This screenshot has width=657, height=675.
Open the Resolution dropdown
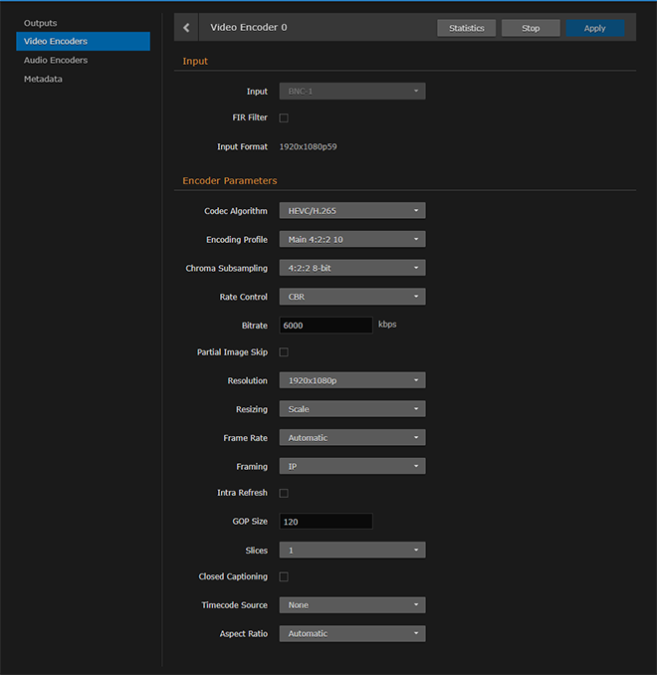[x=351, y=380]
